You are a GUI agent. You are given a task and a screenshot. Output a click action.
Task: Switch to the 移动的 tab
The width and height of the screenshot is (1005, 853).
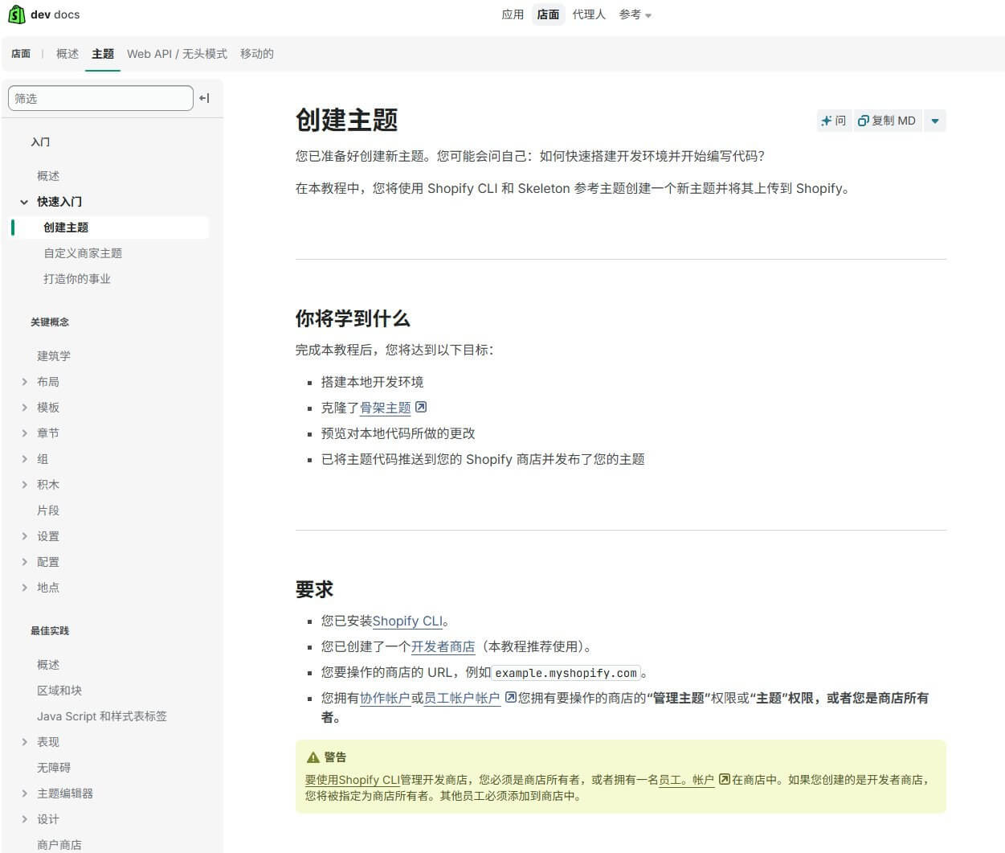(x=257, y=54)
